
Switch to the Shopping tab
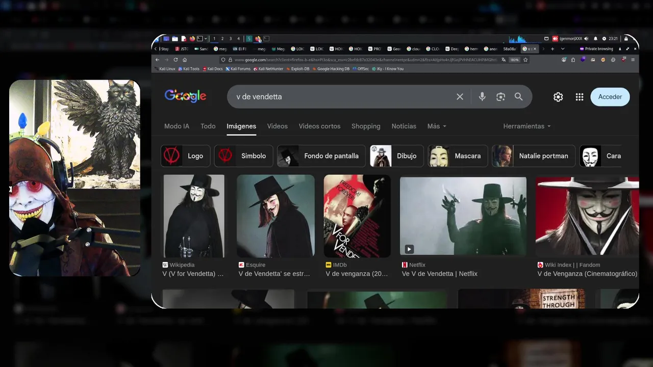366,126
